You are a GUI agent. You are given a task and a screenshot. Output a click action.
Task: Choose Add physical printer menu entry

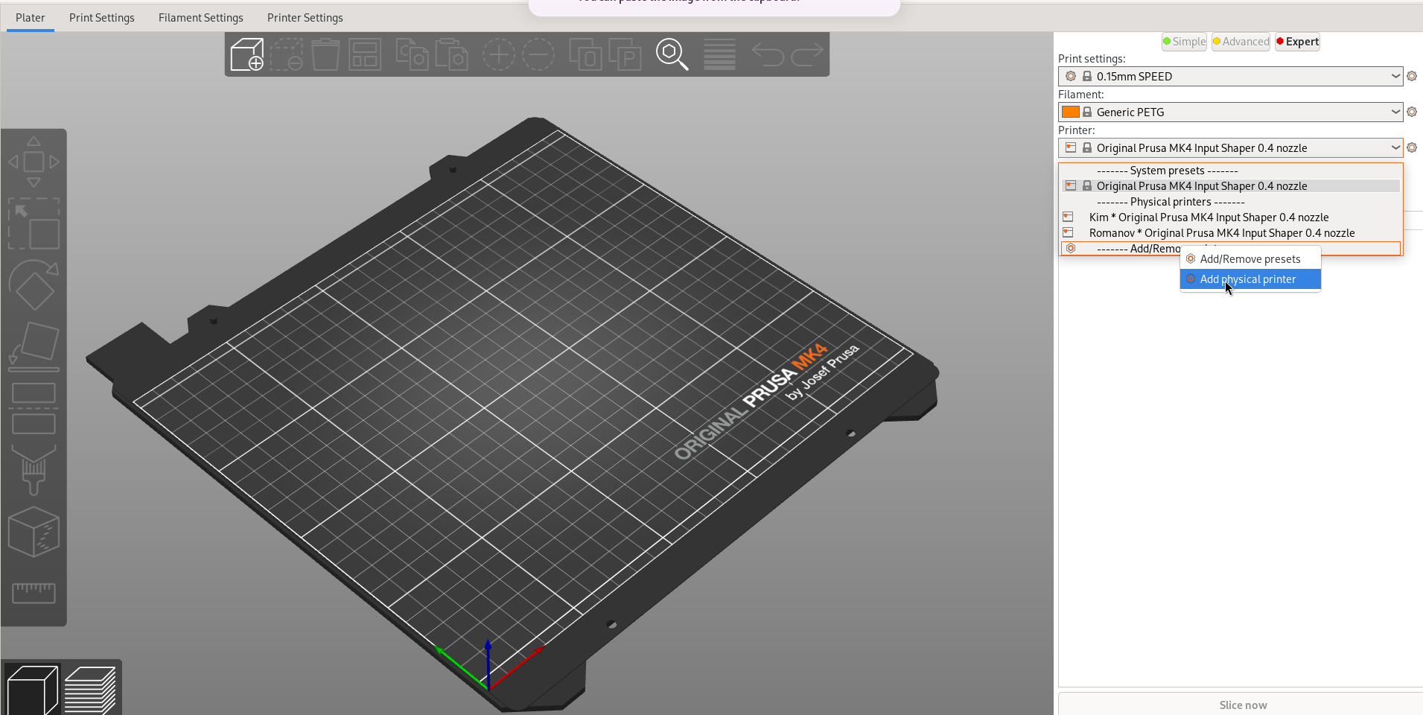[1249, 279]
